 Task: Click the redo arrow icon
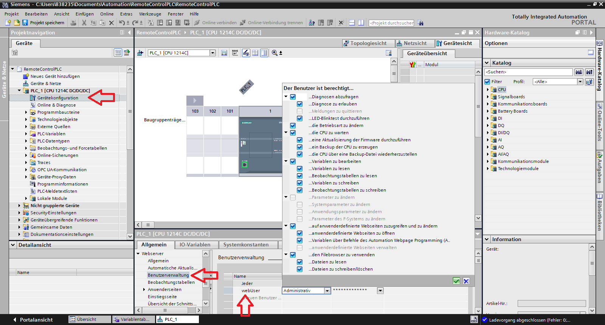[x=135, y=23]
